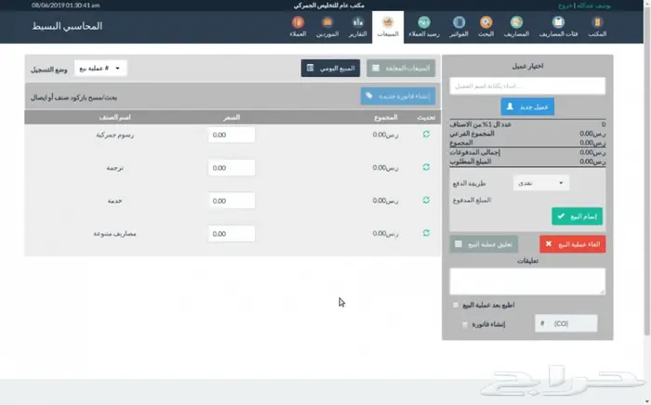Click the خروج logout link
The width and height of the screenshot is (651, 405).
coord(565,6)
